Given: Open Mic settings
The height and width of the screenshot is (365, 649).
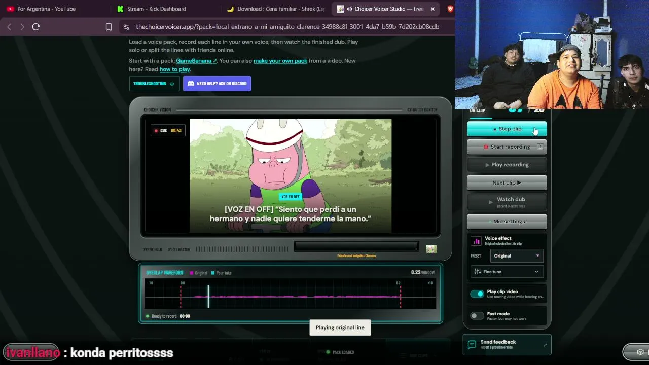Looking at the screenshot, I should (x=507, y=222).
